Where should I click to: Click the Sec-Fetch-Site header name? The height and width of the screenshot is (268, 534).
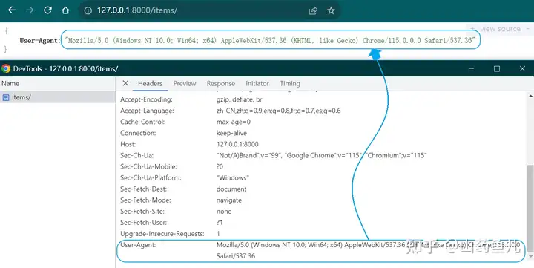(142, 212)
